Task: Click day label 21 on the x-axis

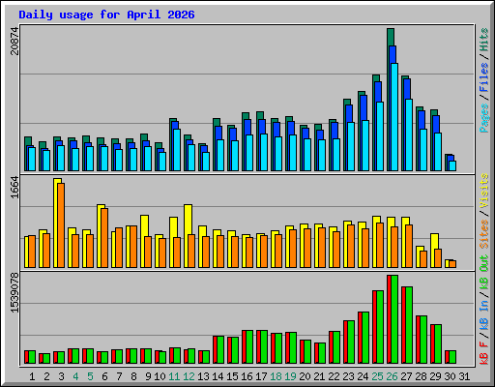Action: [319, 376]
